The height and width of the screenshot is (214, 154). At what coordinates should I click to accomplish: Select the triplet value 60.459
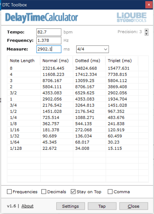pyautogui.click(x=115, y=136)
